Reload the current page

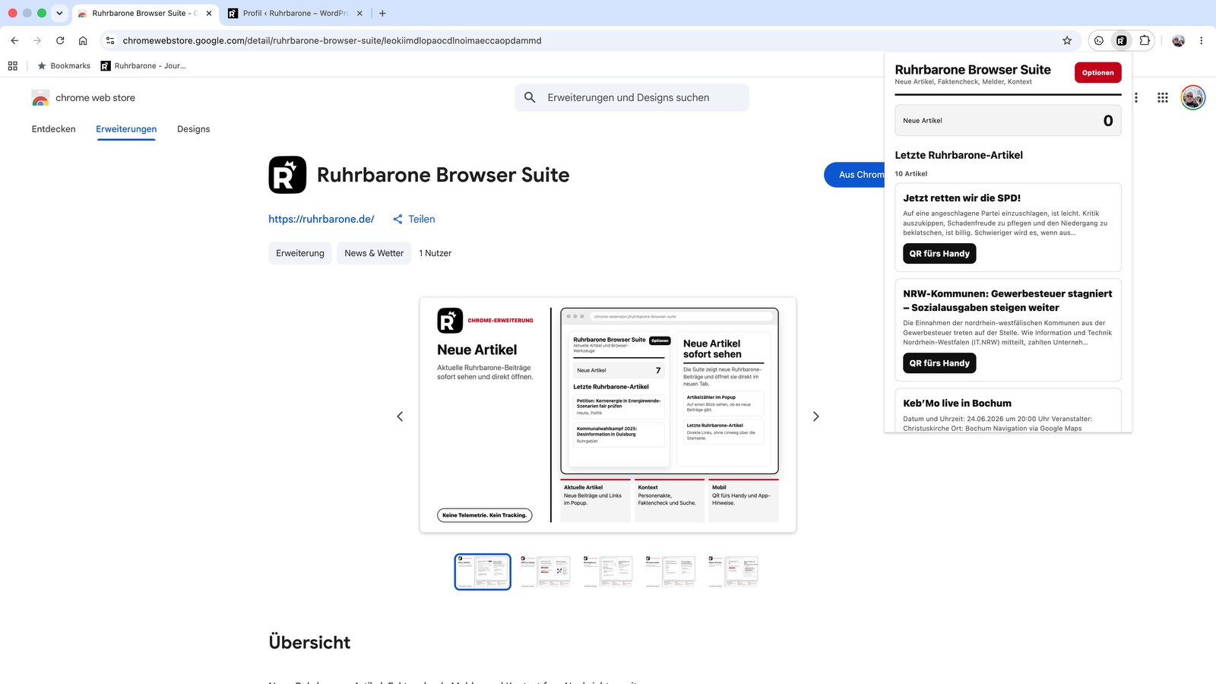point(60,40)
